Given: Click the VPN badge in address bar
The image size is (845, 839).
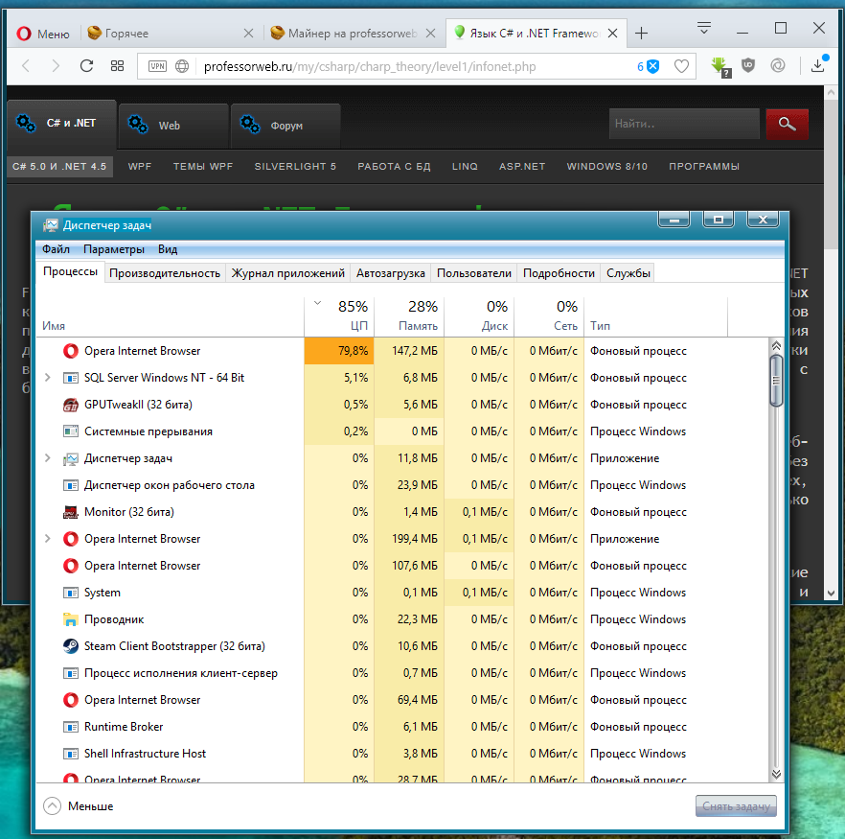Looking at the screenshot, I should (x=157, y=66).
